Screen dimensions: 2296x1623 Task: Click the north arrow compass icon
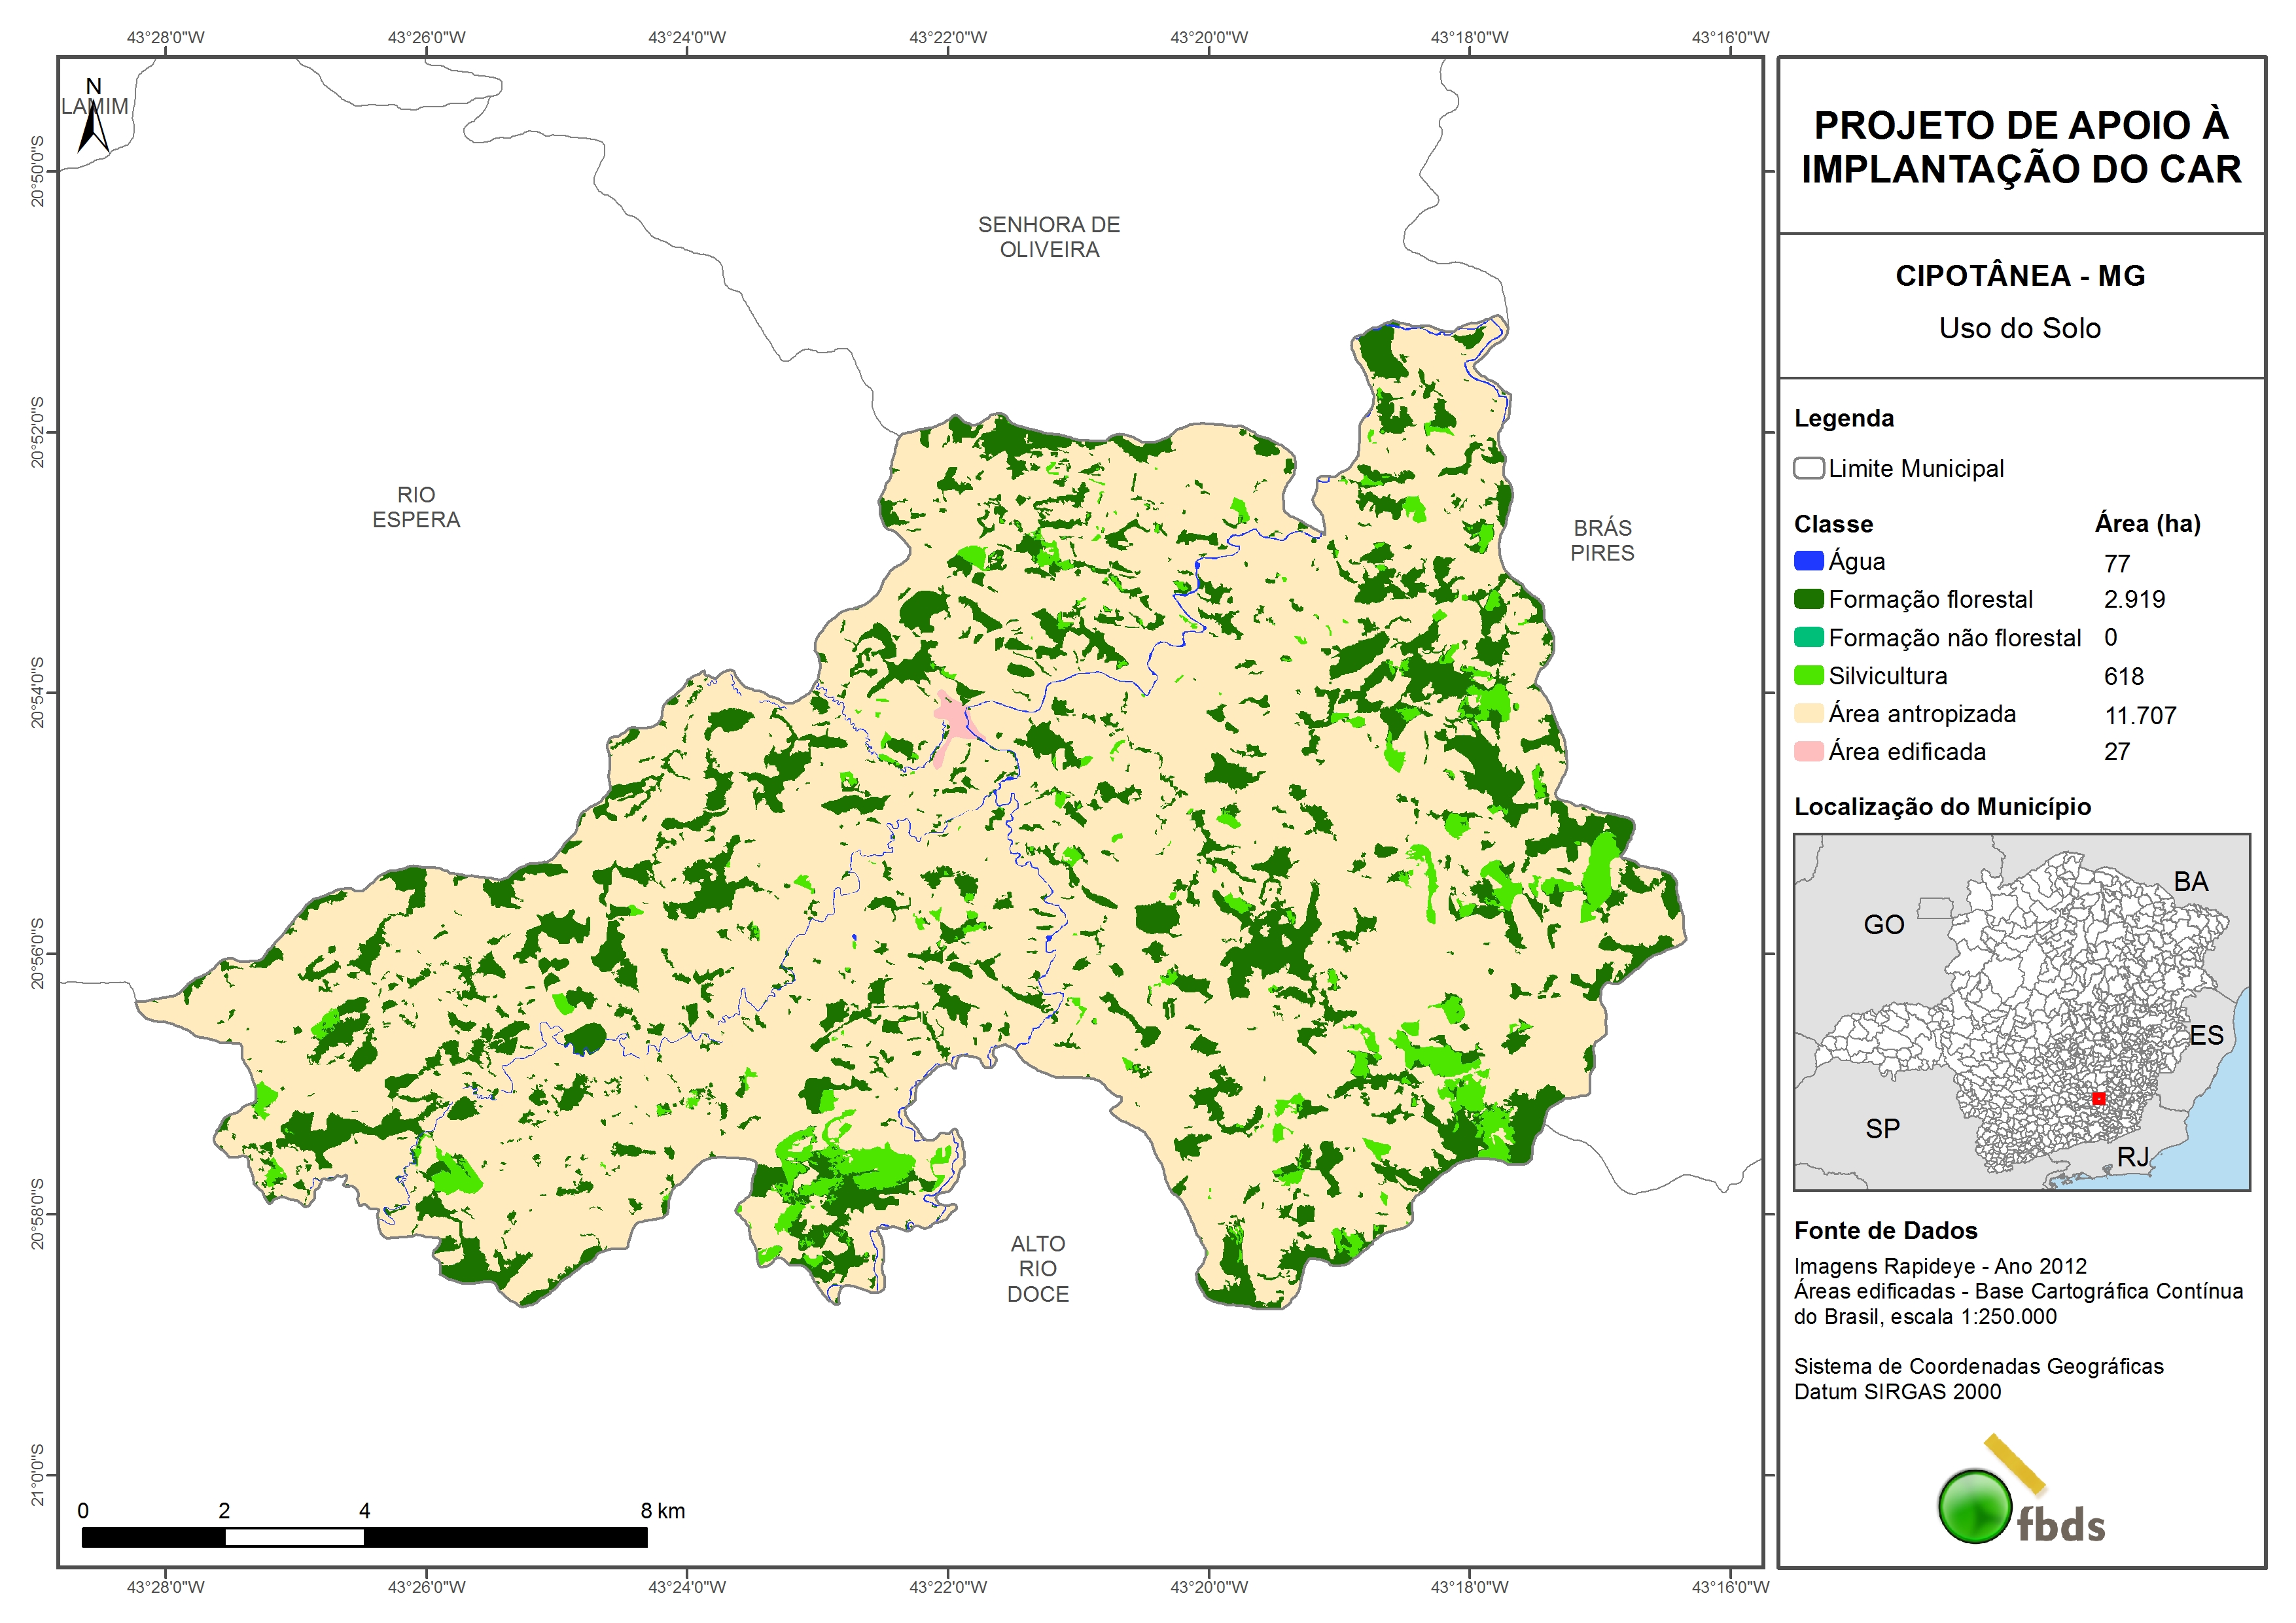point(93,128)
